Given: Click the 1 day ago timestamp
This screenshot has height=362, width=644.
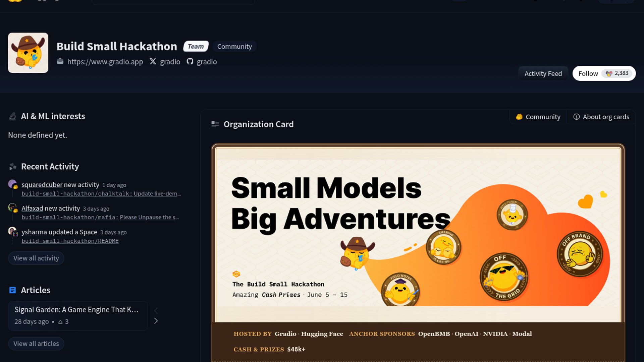Looking at the screenshot, I should (114, 185).
